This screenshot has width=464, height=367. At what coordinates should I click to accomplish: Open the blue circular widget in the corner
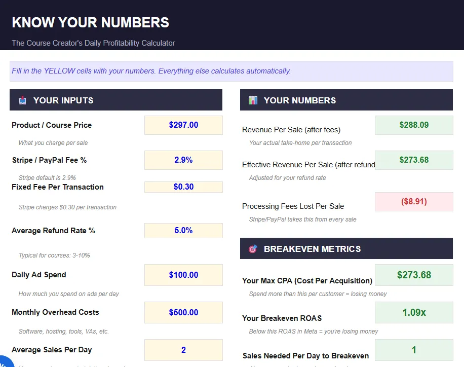coord(4,362)
